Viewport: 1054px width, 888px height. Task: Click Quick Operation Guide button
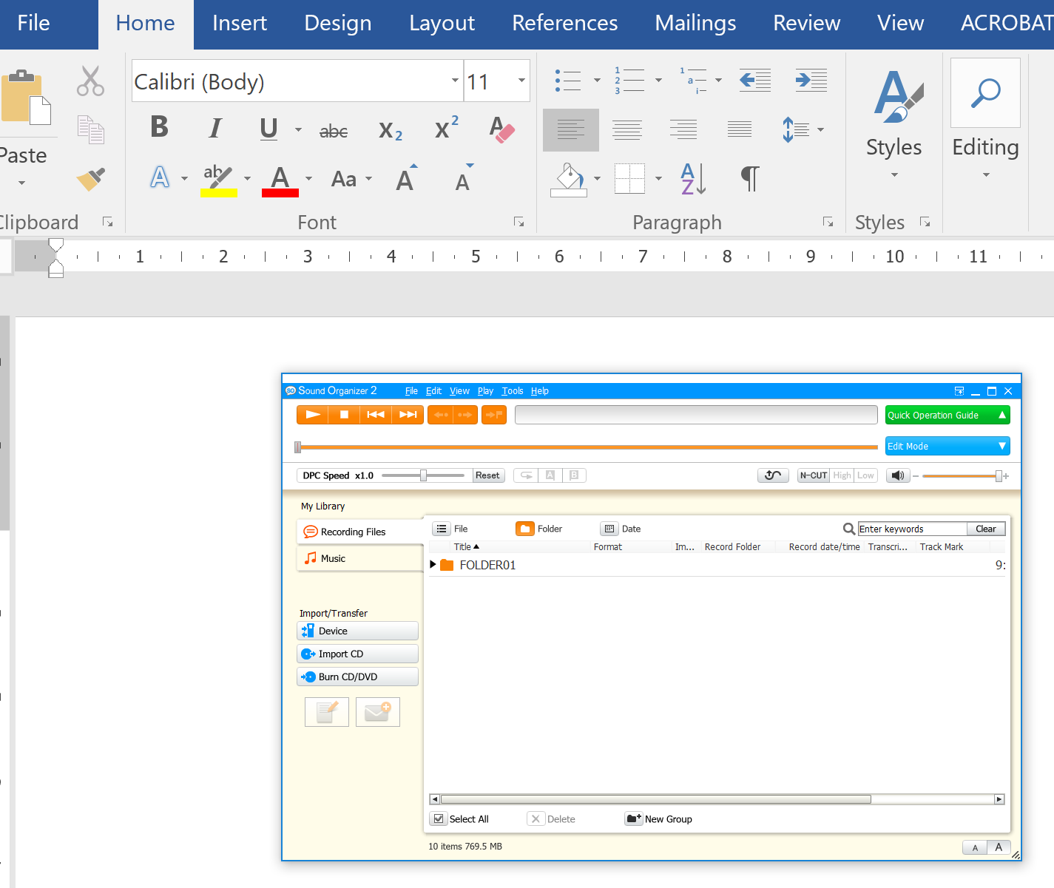[947, 415]
